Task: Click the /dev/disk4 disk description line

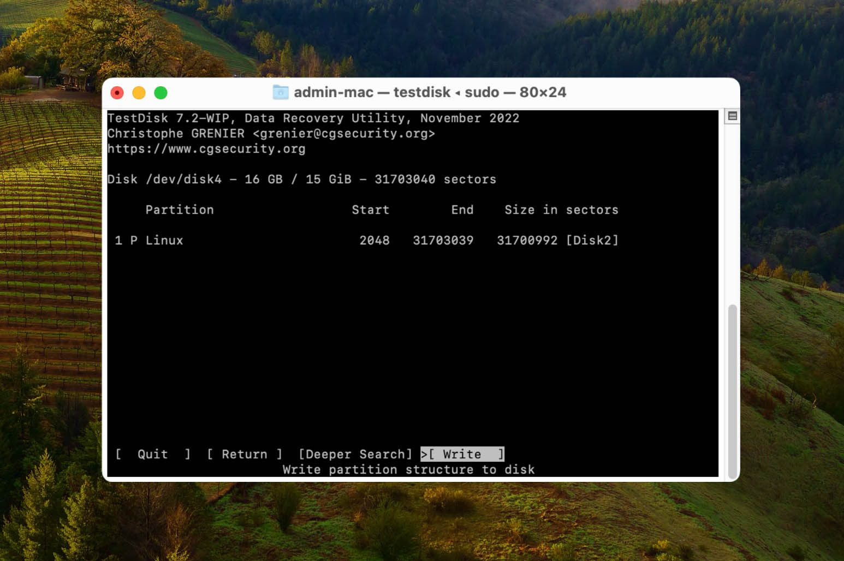Action: click(x=302, y=178)
